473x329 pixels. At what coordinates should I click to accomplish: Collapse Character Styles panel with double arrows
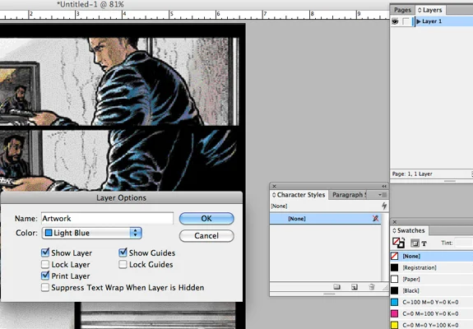pos(384,186)
